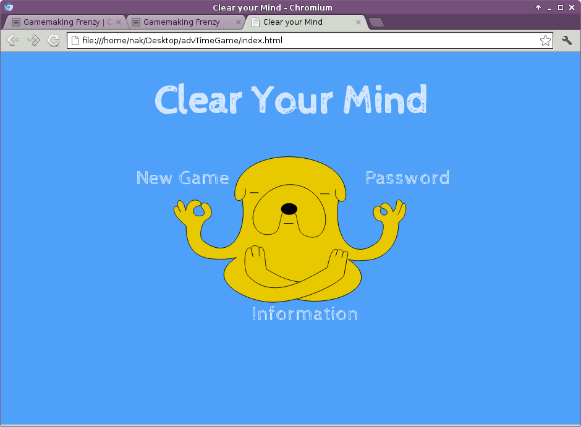Click the browser Back arrow button
This screenshot has height=427, width=581.
(12, 41)
